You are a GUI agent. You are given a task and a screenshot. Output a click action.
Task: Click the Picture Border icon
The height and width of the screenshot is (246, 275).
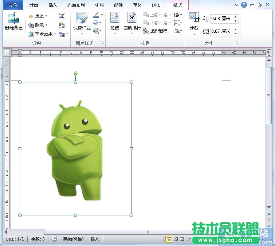click(x=96, y=15)
